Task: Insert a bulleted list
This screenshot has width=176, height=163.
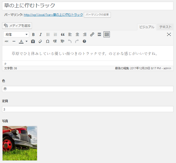Action: [48, 34]
